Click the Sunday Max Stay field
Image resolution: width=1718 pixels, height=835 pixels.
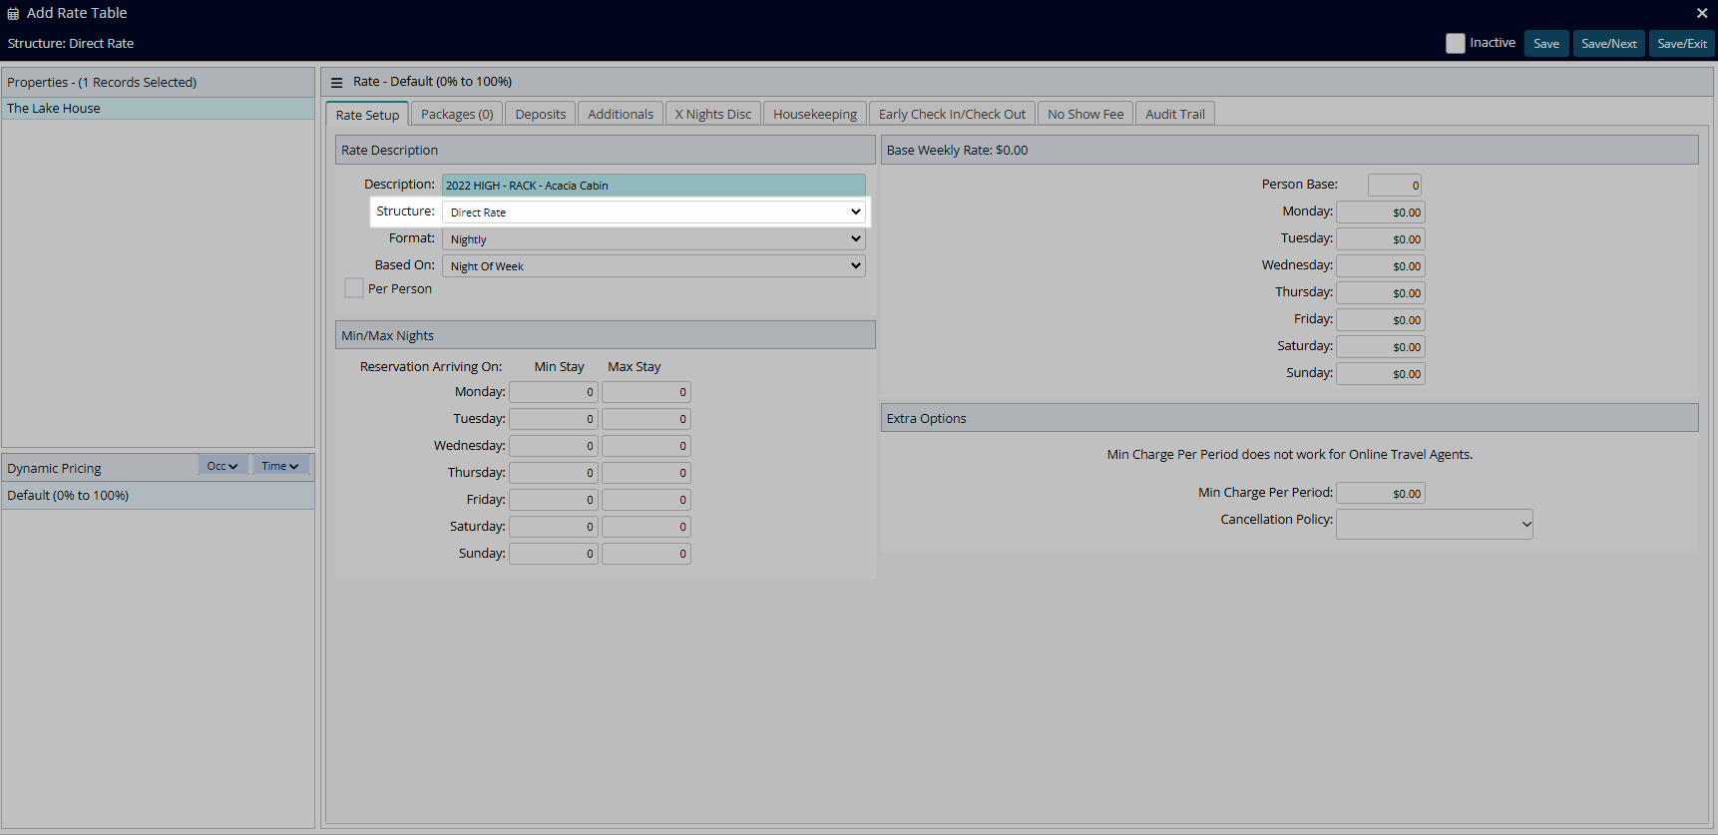coord(646,554)
